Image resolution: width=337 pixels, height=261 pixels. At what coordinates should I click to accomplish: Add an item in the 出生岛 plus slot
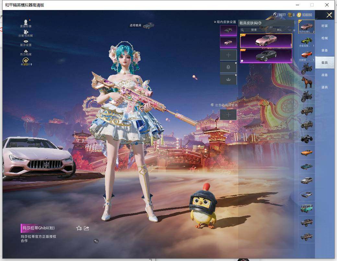[228, 115]
